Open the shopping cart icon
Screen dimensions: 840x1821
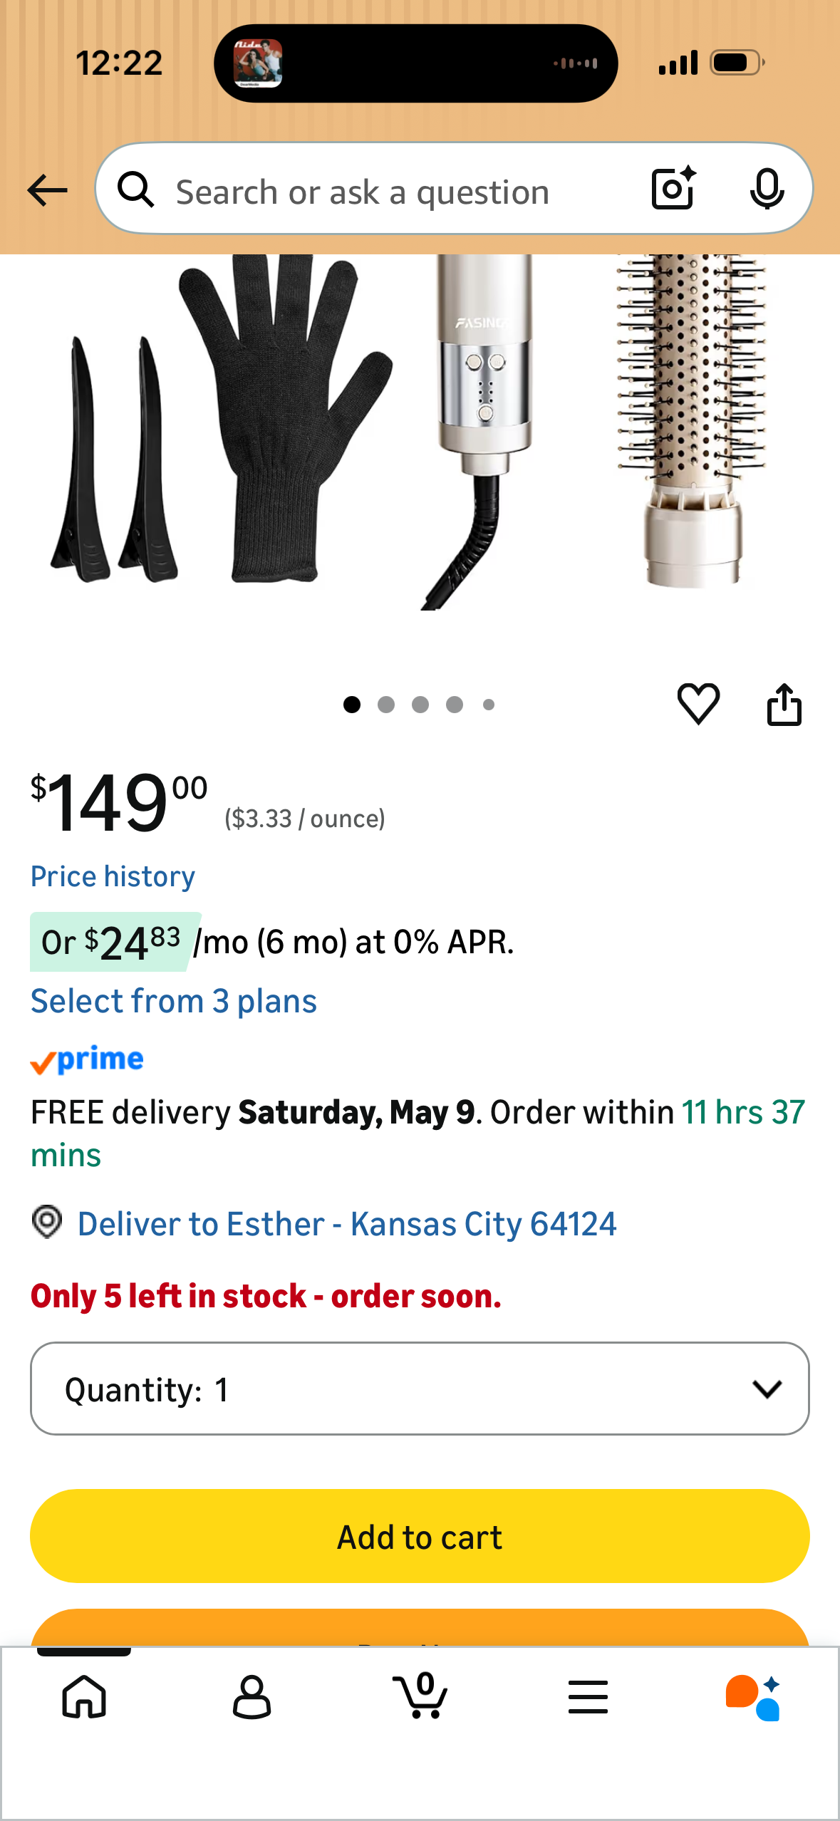[x=420, y=1695]
